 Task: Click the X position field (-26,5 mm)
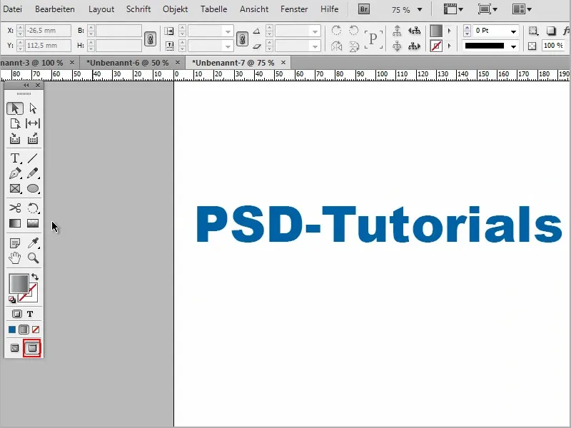tap(48, 31)
